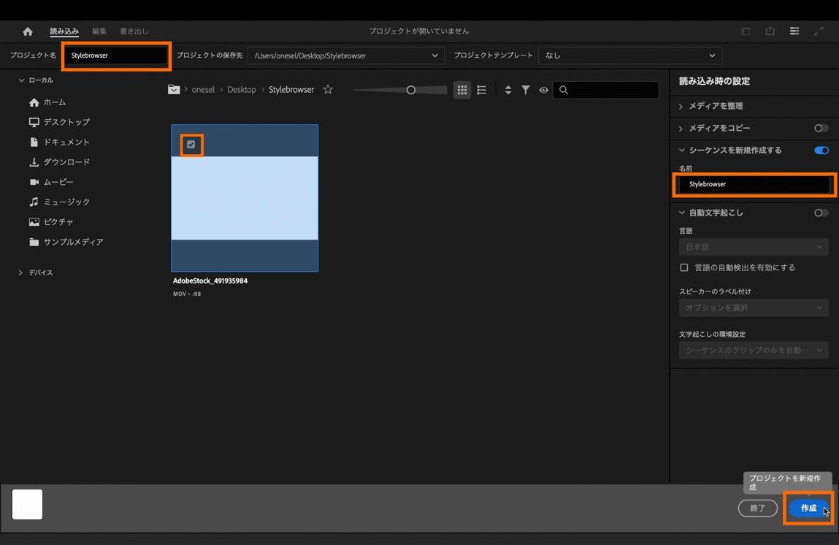
Task: Open the share export icon
Action: 770,31
